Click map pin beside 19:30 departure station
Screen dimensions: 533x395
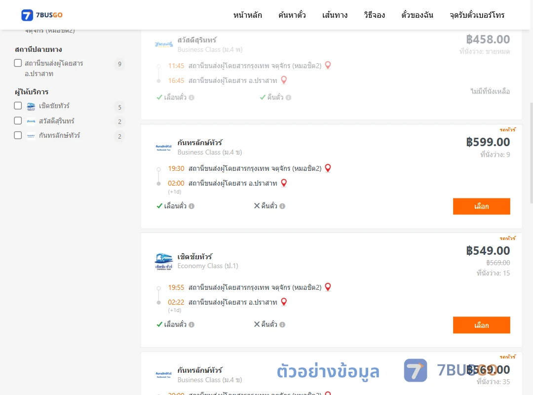pyautogui.click(x=328, y=168)
